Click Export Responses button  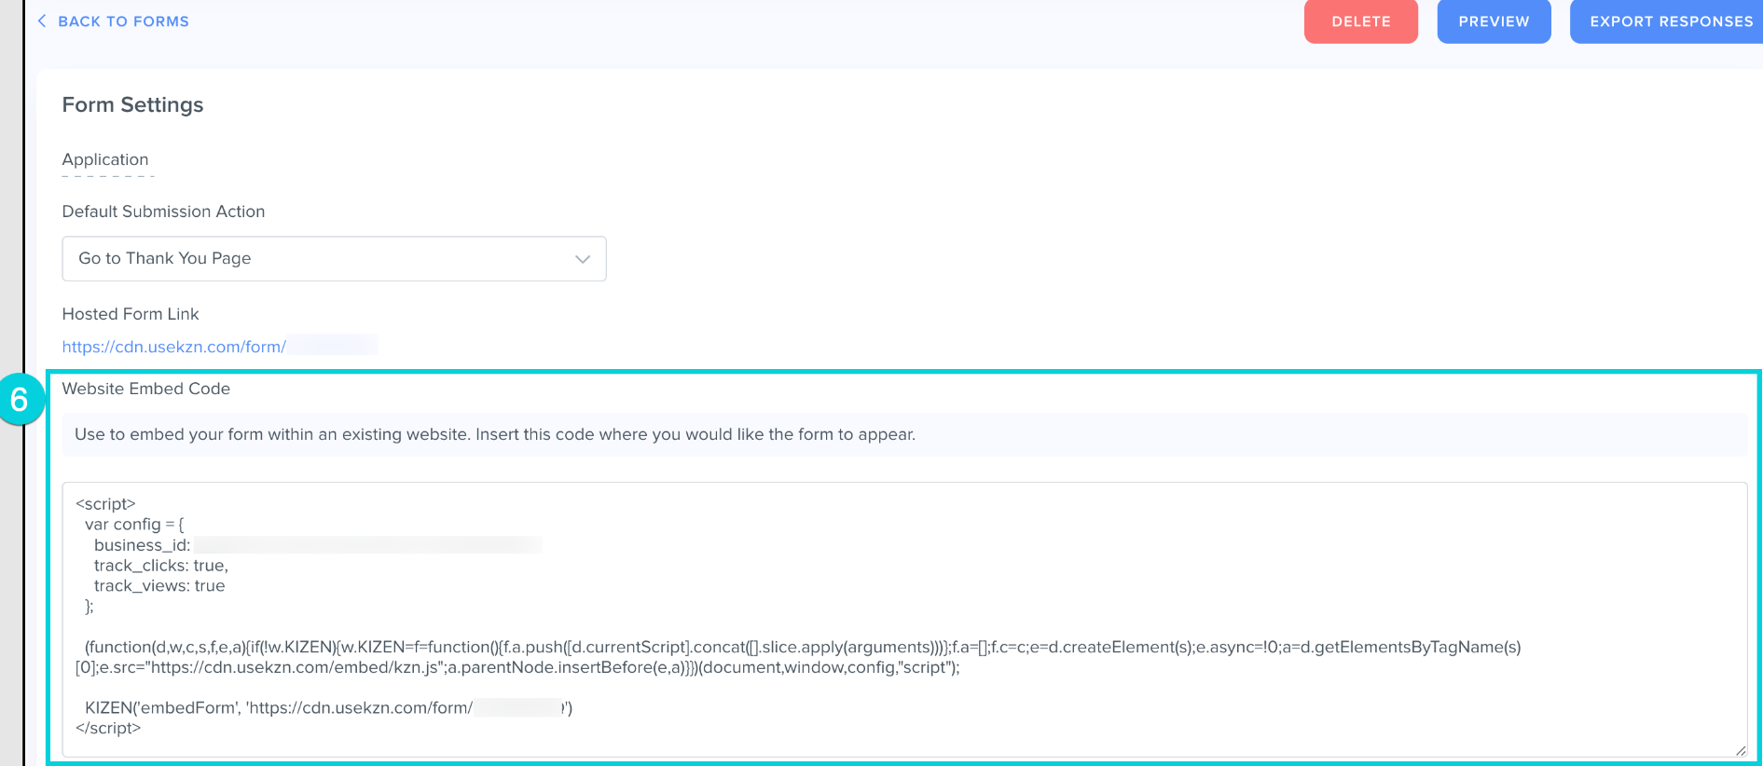coord(1667,21)
